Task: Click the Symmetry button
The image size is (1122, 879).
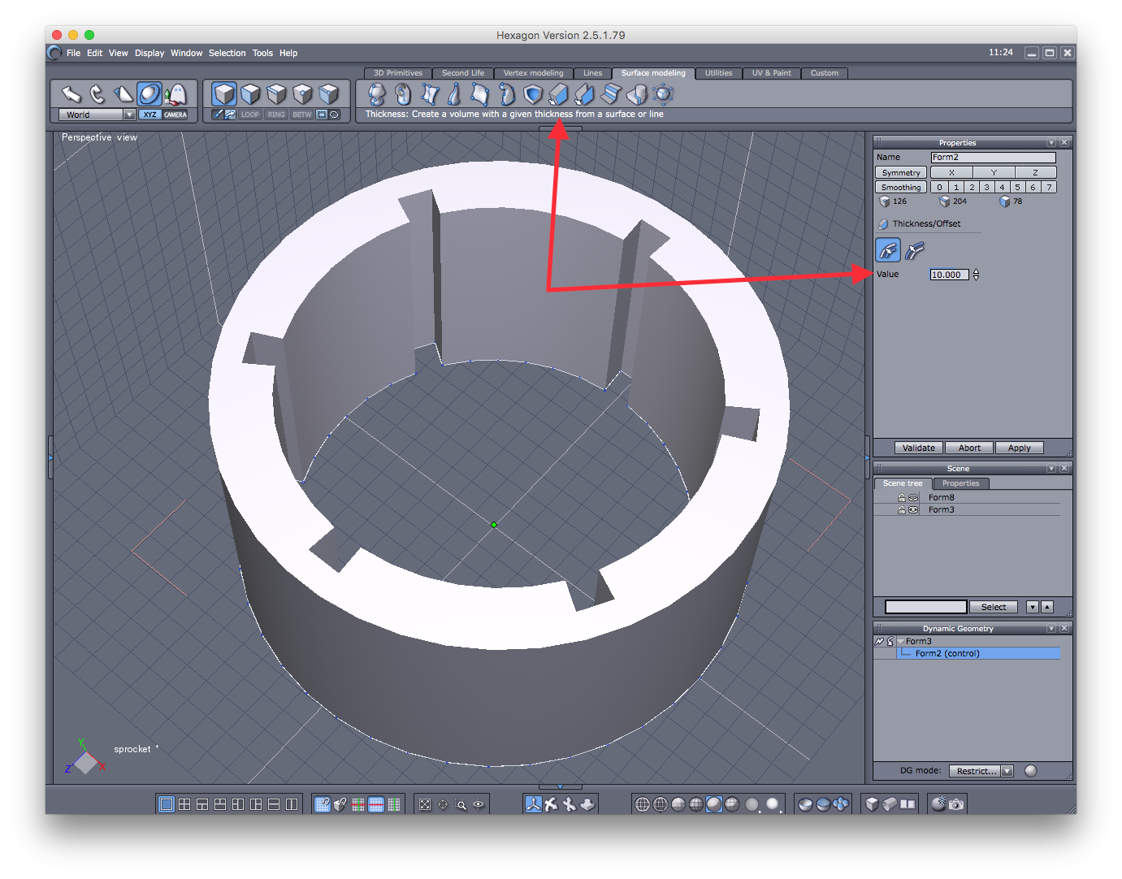Action: click(x=901, y=172)
